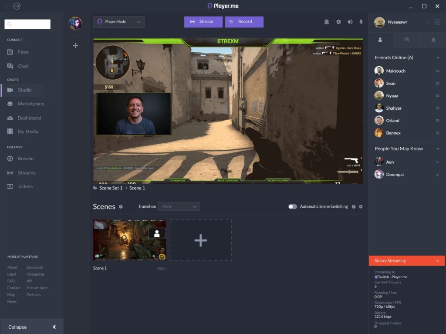
Task: Enable Automatic Scene Switching toggle
Action: point(293,207)
